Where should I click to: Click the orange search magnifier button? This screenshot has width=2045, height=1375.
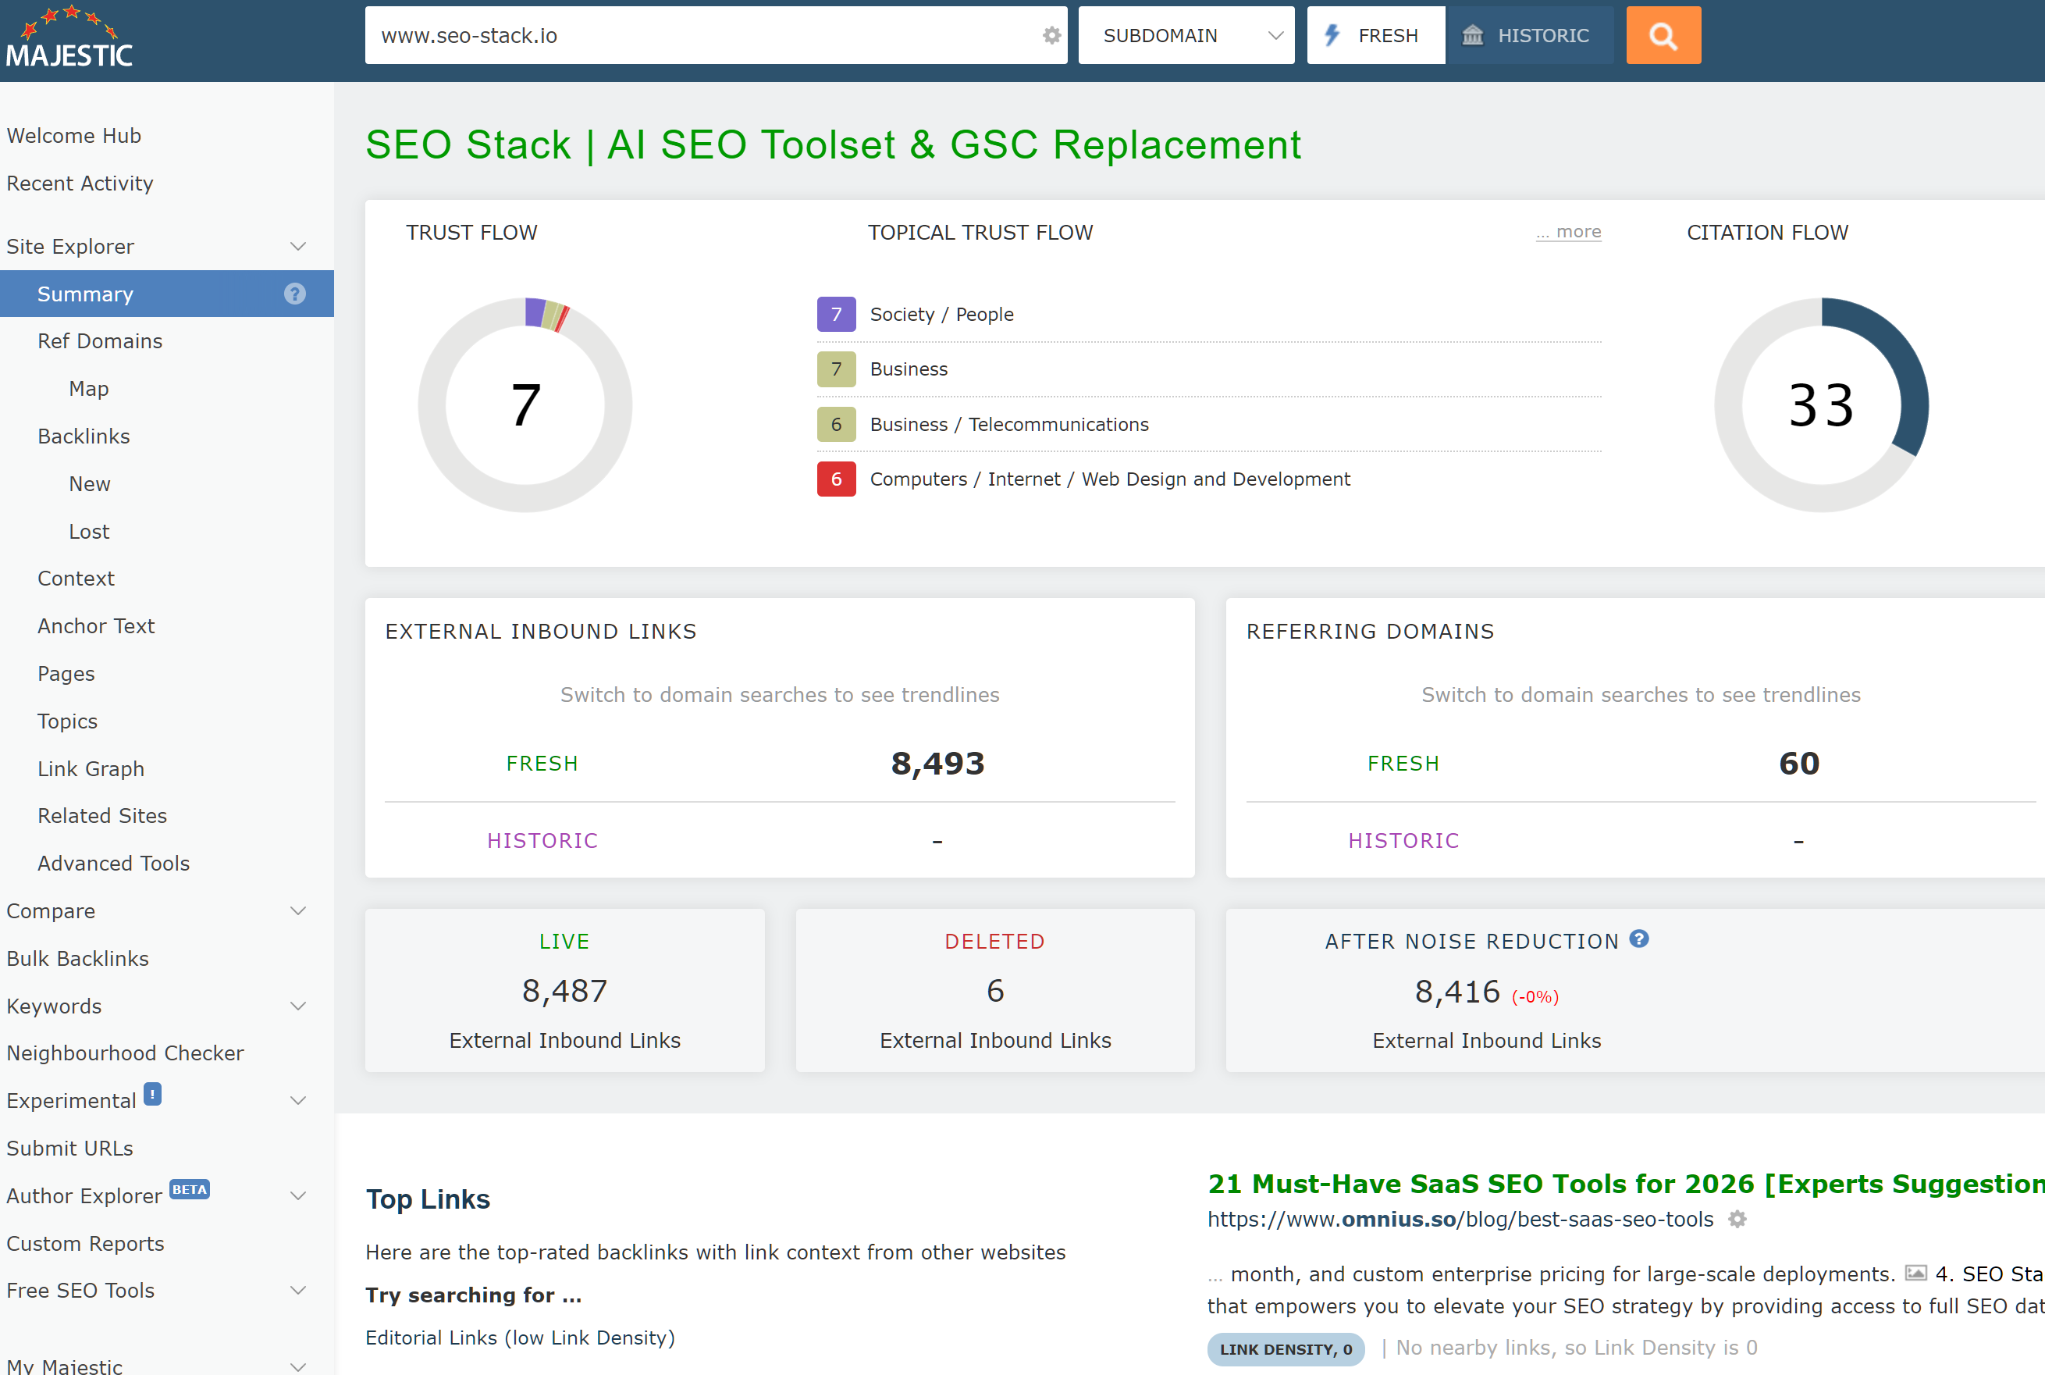coord(1662,36)
